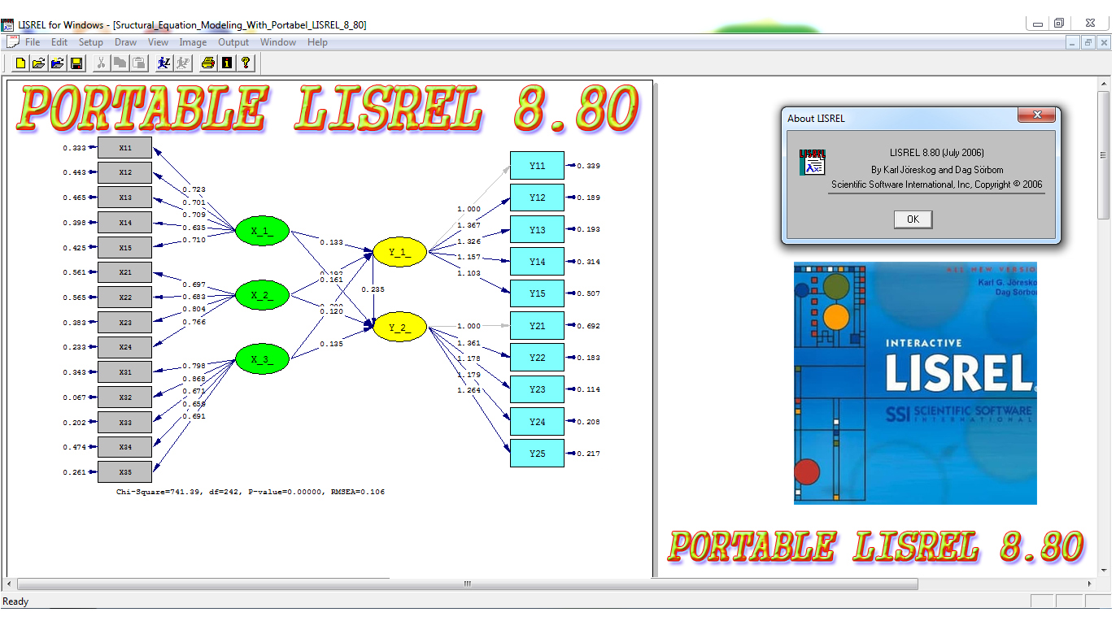Close the About LISREL dialog with X

click(x=1036, y=117)
